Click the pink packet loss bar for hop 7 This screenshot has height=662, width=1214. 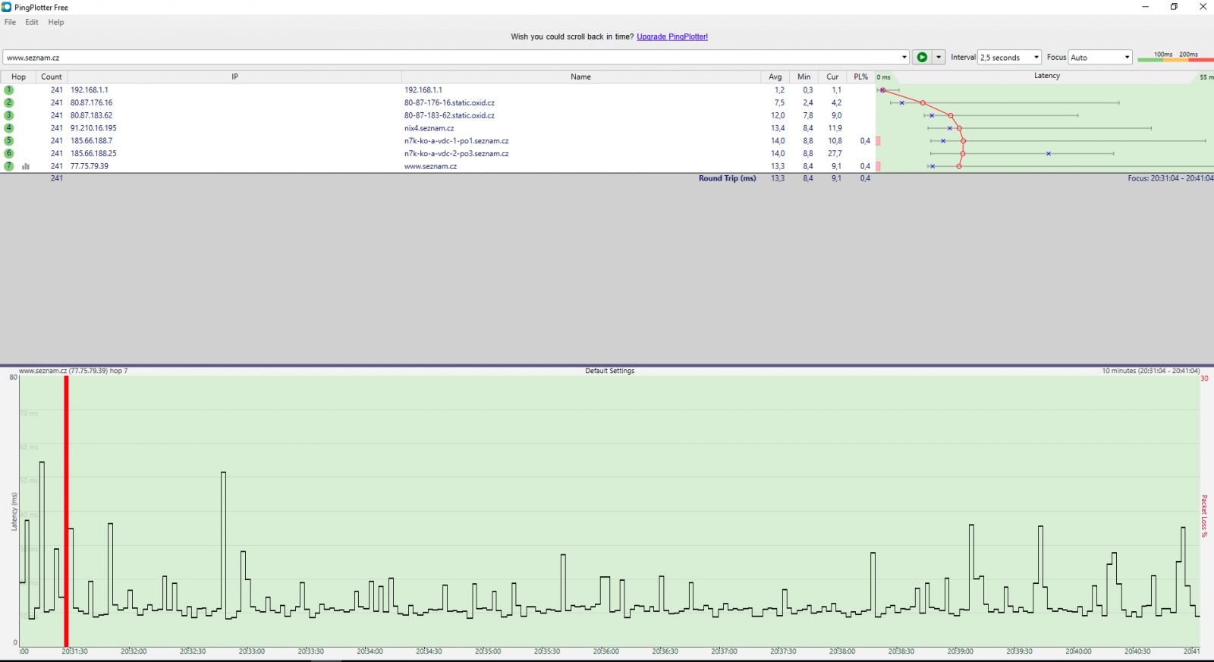coord(878,166)
